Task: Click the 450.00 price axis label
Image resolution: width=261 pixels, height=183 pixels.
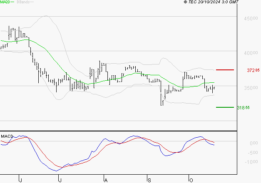Action: [251, 18]
